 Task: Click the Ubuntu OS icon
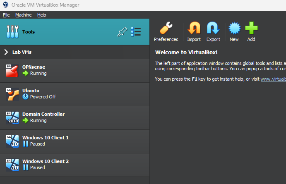(x=12, y=94)
